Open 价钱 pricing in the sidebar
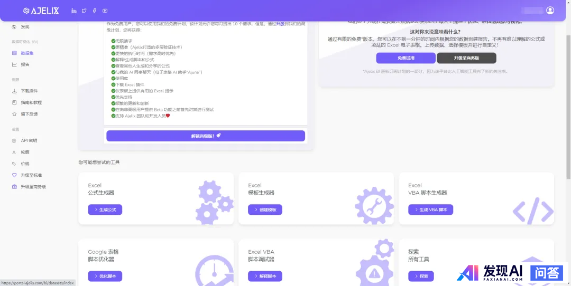 (25, 164)
